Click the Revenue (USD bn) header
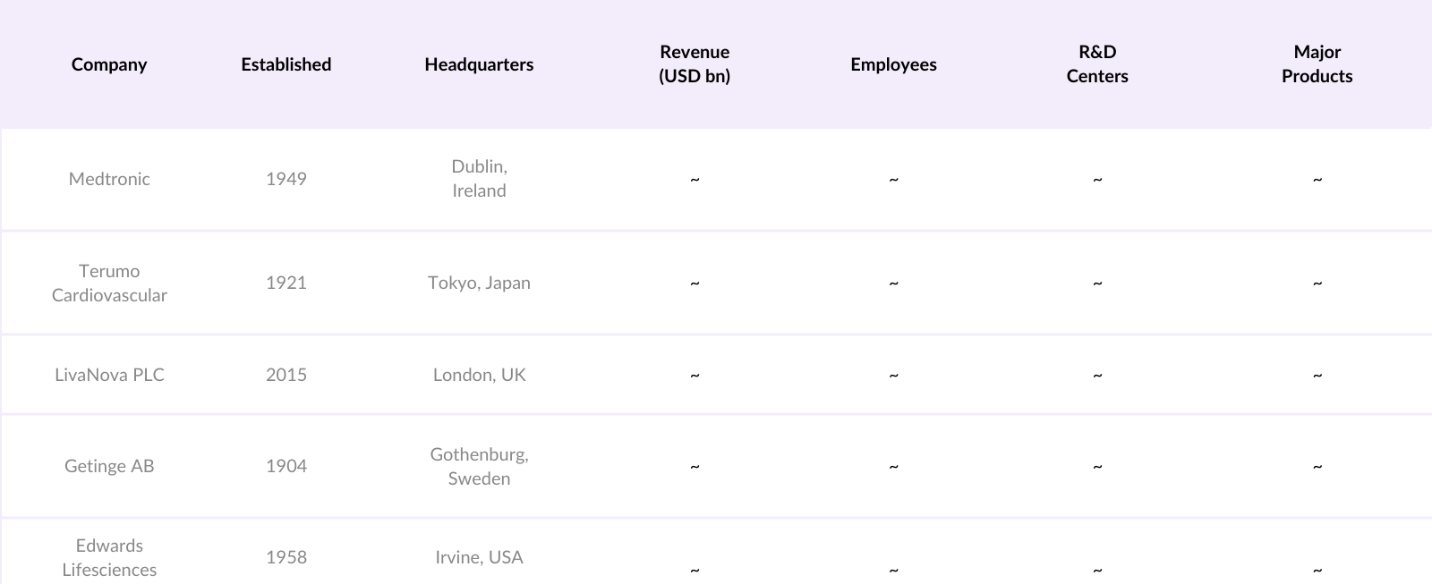Screen dimensions: 1432x584 (695, 64)
